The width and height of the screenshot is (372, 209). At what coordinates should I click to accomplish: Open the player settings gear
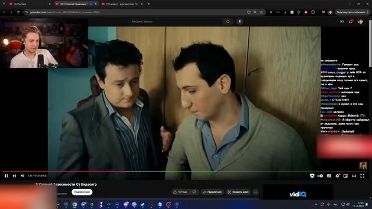click(337, 176)
